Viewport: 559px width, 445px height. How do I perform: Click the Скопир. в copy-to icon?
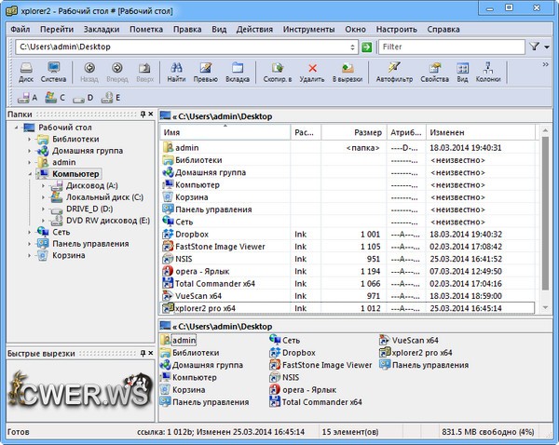(276, 70)
